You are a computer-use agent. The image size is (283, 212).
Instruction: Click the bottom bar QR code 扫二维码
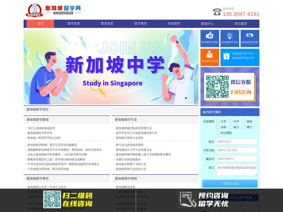tap(52, 199)
